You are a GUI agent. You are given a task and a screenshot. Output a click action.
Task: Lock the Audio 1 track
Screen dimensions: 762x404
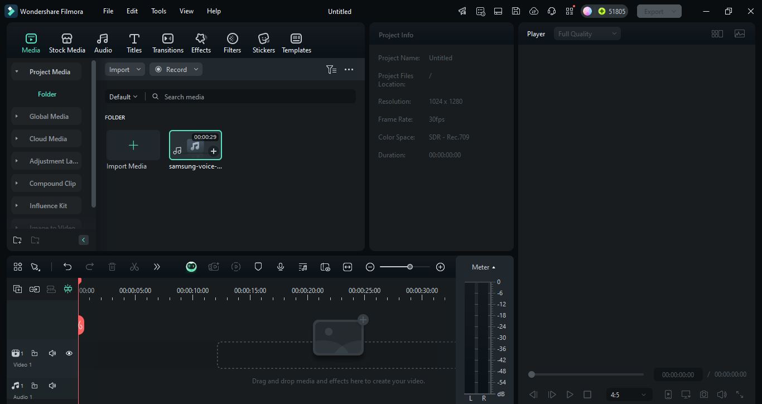click(x=34, y=386)
